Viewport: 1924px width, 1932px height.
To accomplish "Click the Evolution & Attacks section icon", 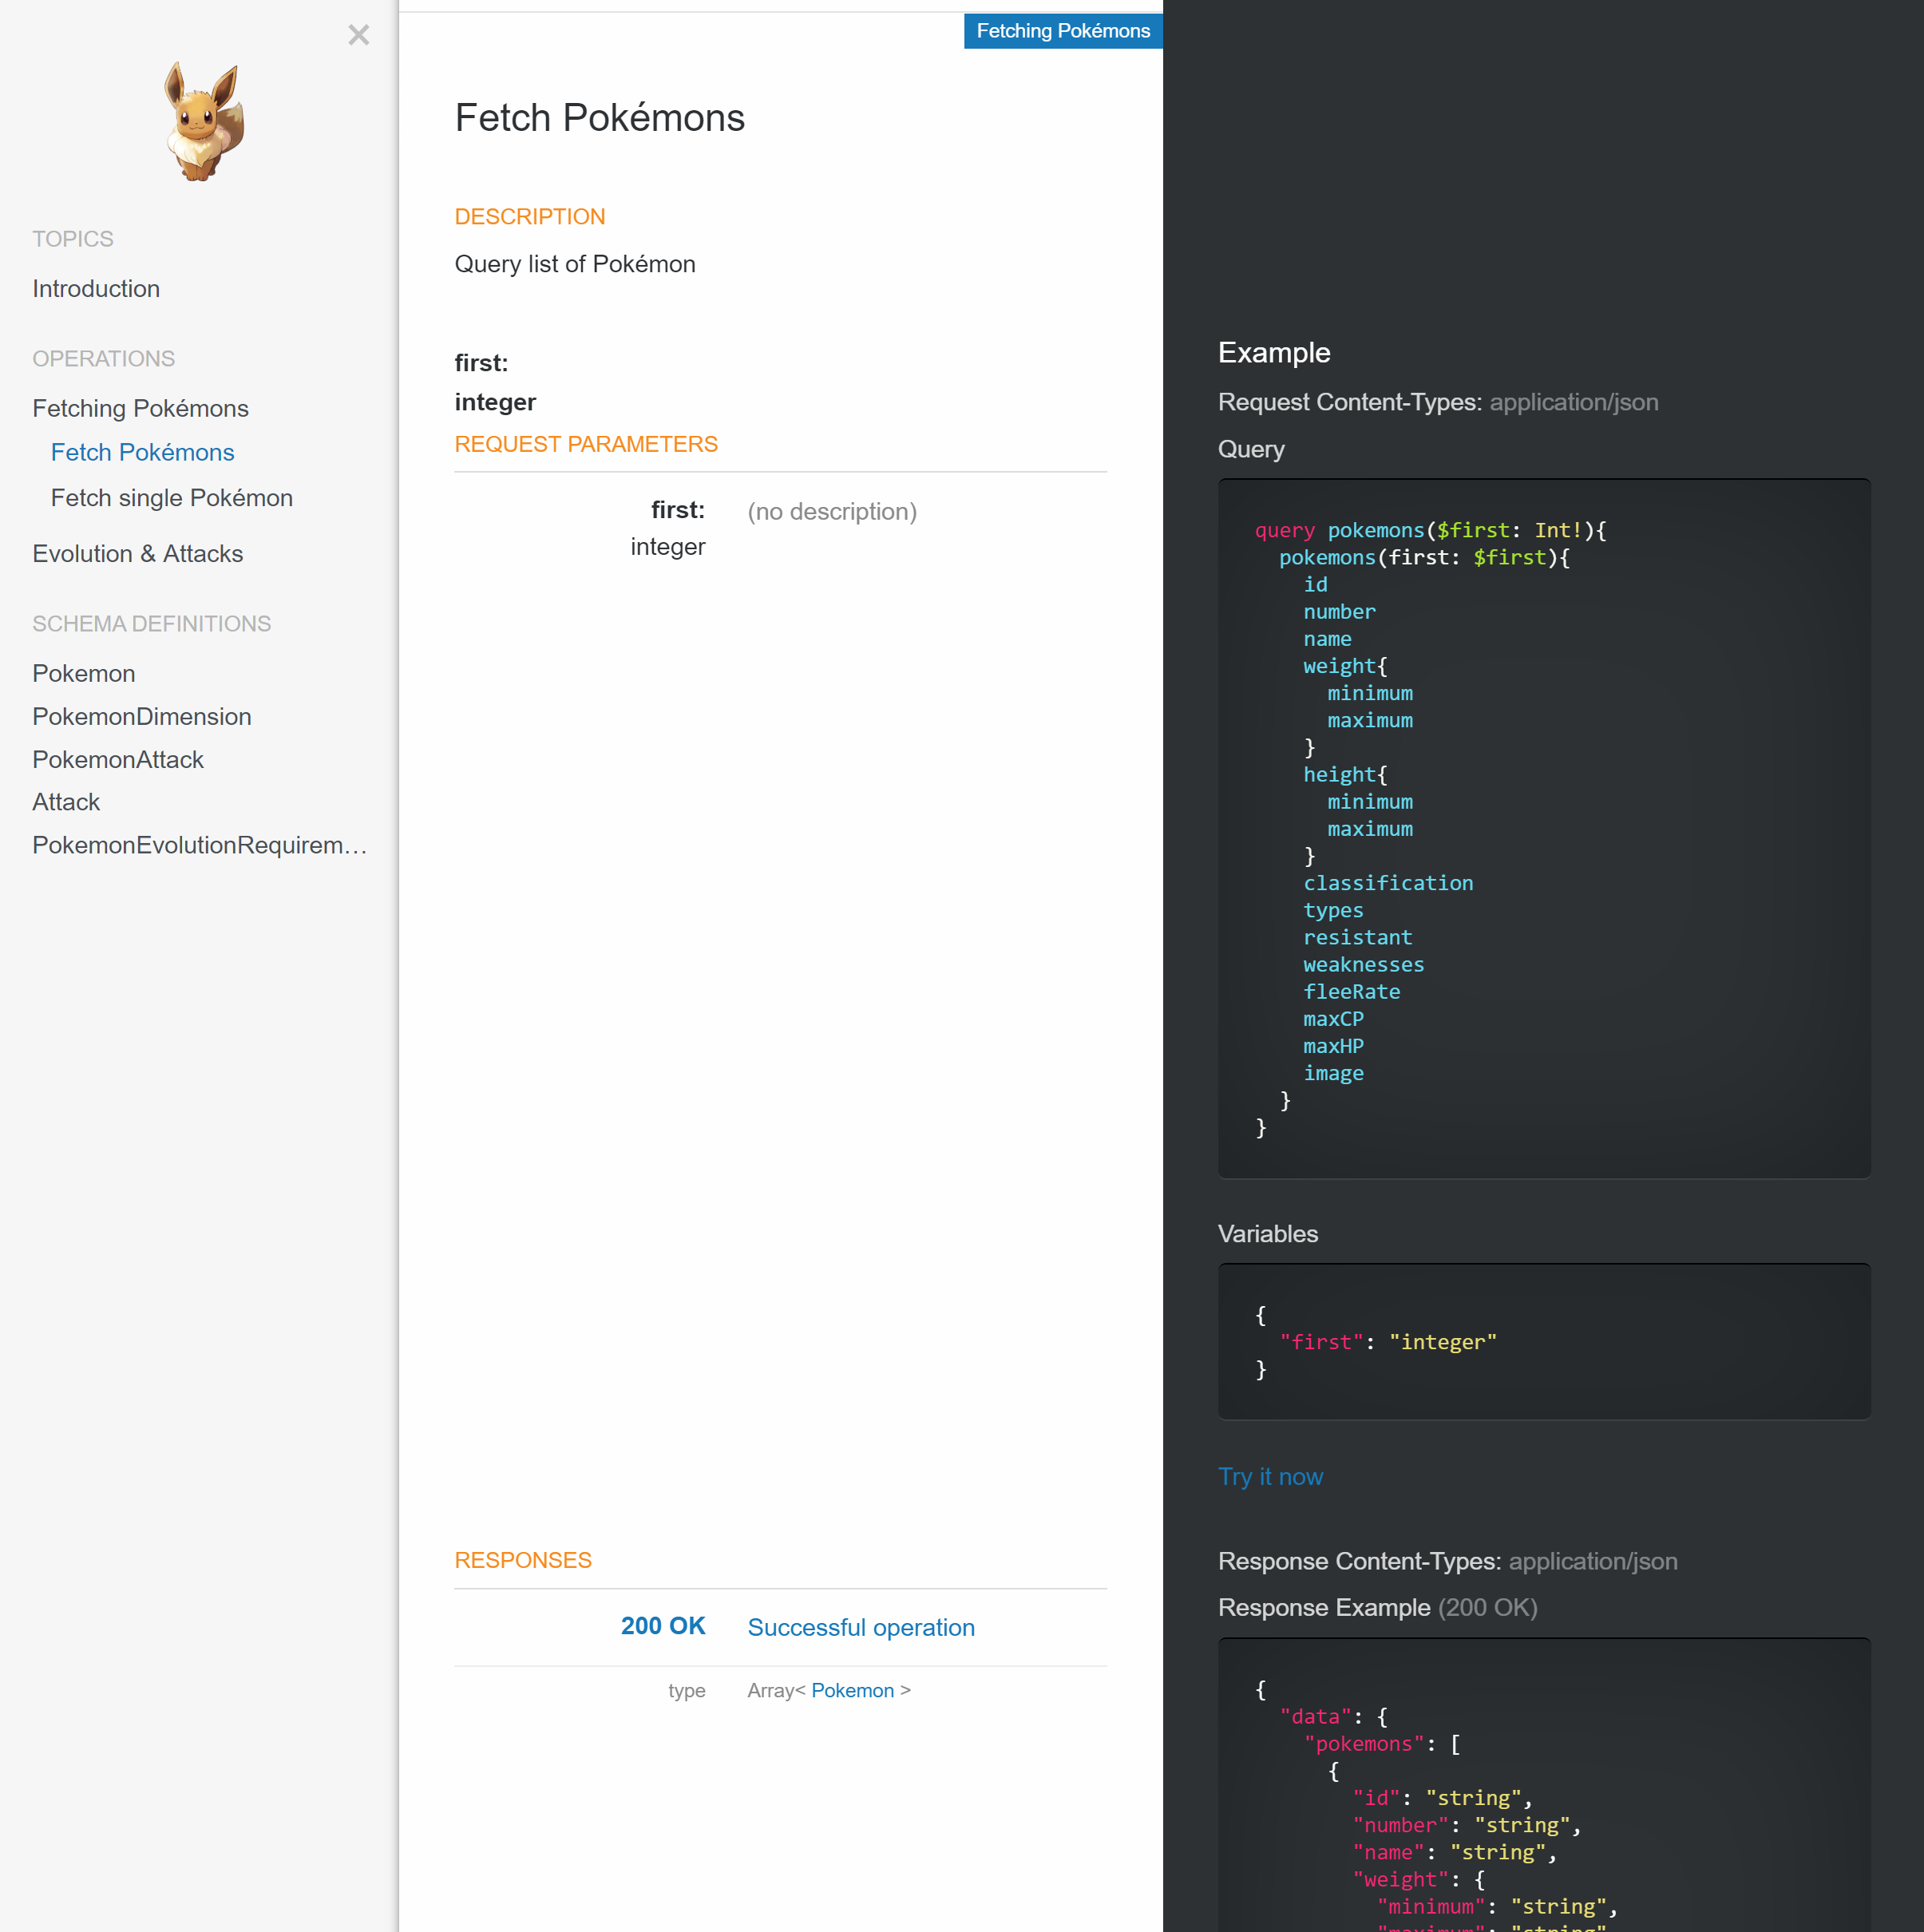I will pos(139,553).
